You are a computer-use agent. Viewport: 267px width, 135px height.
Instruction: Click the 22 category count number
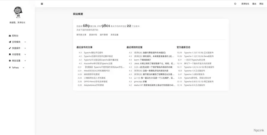click(129, 26)
